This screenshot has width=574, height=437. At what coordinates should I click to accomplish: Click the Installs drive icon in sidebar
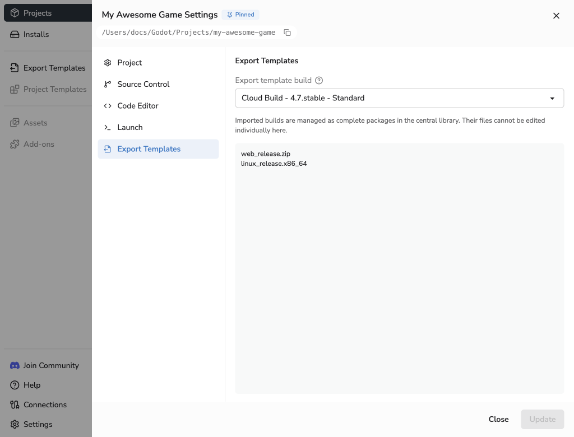[x=15, y=34]
